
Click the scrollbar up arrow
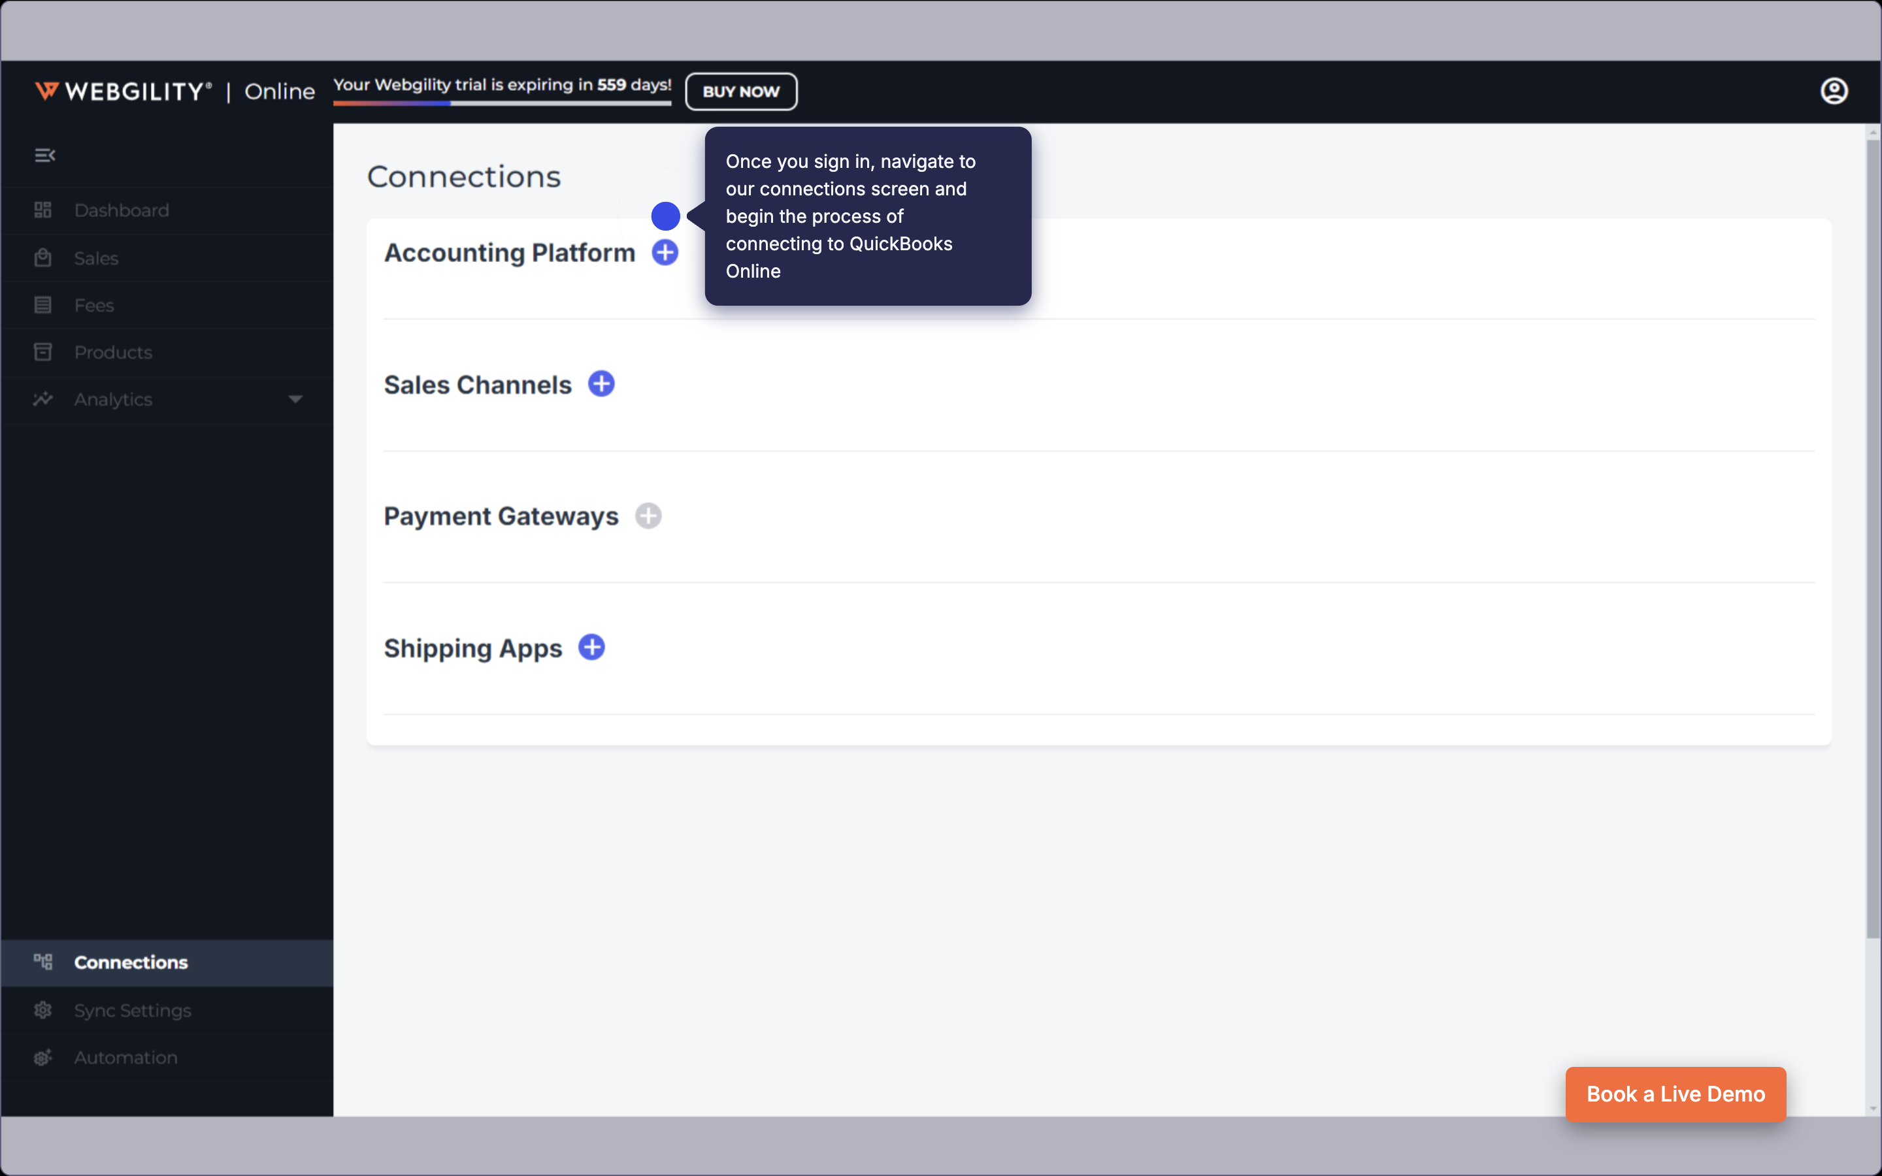pyautogui.click(x=1874, y=132)
